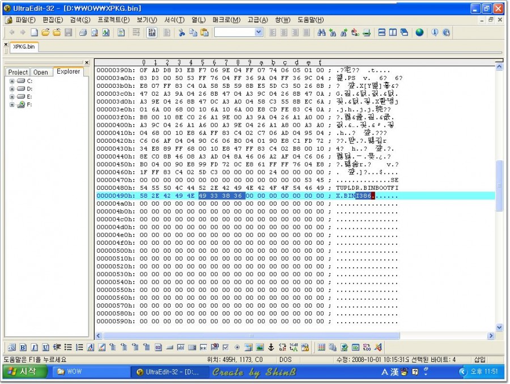The width and height of the screenshot is (510, 384).
Task: Click the Save diskette icon
Action: click(x=69, y=32)
